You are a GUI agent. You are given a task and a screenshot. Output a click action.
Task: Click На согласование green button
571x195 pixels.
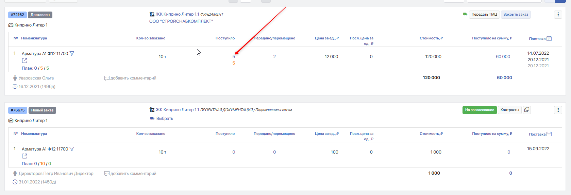[x=480, y=110]
